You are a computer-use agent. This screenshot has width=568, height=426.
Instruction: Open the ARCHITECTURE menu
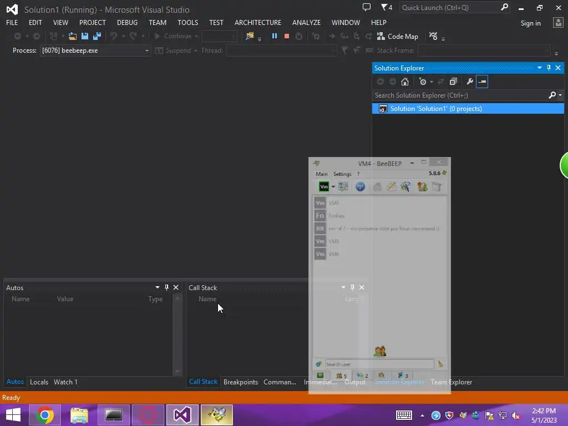258,22
